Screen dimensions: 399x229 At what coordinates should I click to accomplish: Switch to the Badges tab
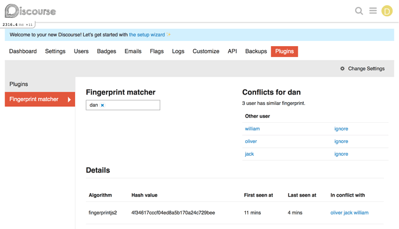point(106,51)
